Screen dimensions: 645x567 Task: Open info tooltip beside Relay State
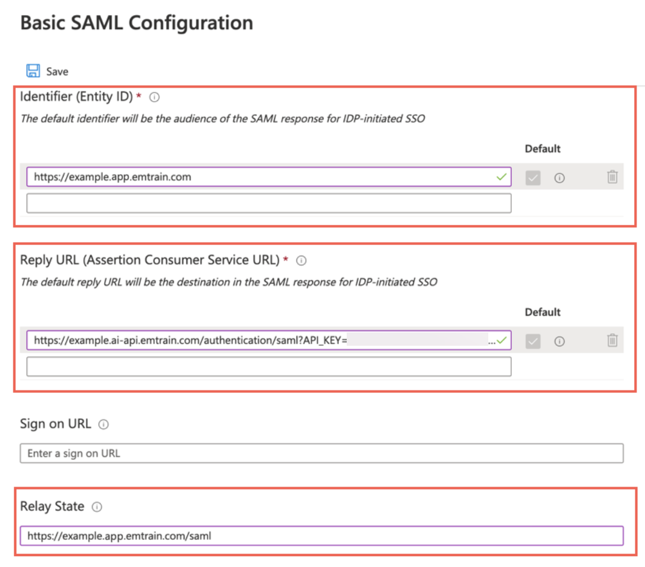click(x=97, y=507)
